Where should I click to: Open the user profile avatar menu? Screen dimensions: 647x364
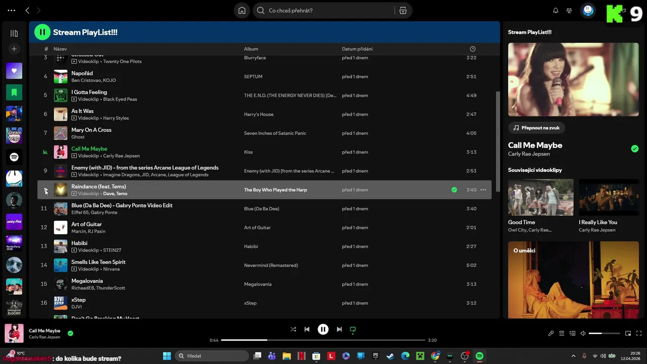588,10
